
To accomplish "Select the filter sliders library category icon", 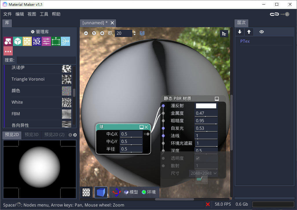I will (46, 41).
